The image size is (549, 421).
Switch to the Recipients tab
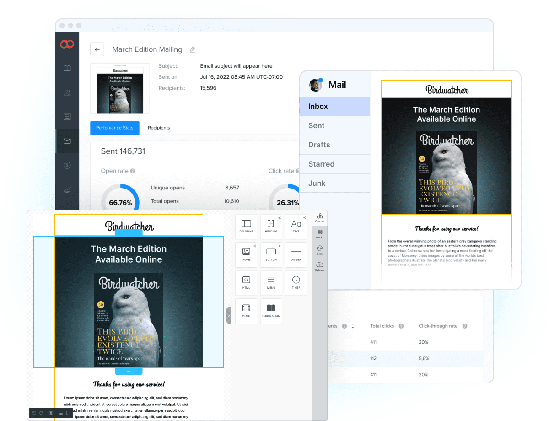159,128
